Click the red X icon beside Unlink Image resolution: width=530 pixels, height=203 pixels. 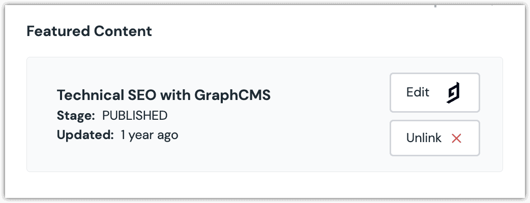click(456, 138)
